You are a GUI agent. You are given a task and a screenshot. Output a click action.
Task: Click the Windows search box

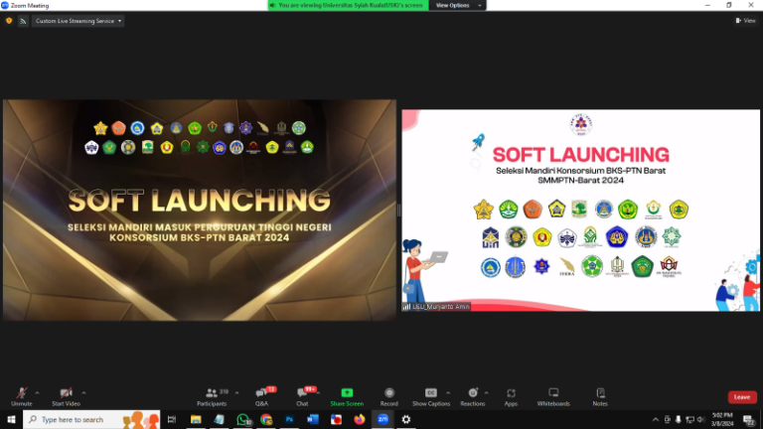click(91, 419)
